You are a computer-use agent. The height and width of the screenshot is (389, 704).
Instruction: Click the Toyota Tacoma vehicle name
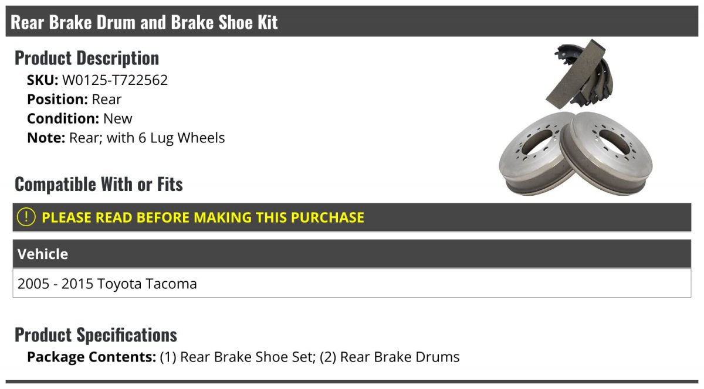[147, 284]
